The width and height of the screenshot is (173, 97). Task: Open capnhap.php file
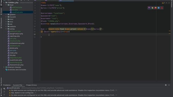[15, 36]
